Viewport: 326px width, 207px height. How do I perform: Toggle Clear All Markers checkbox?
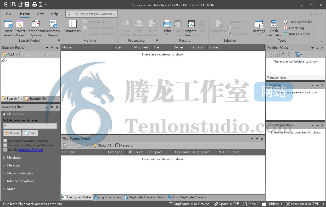point(85,28)
